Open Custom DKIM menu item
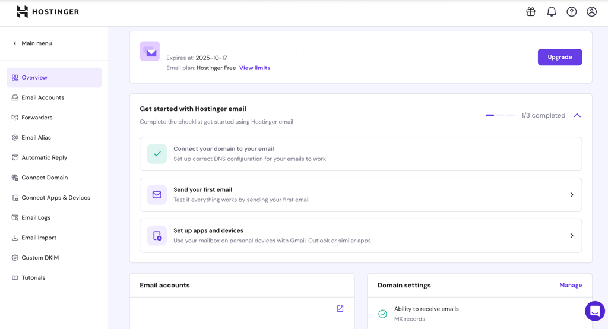This screenshot has height=329, width=608. [x=54, y=258]
